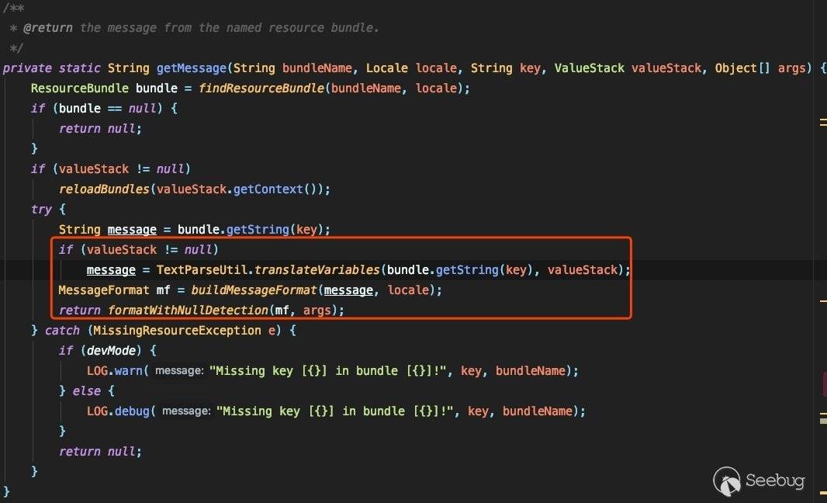This screenshot has height=503, width=827.
Task: Click the message: parameter hint in LOG.warn
Action: pos(178,370)
